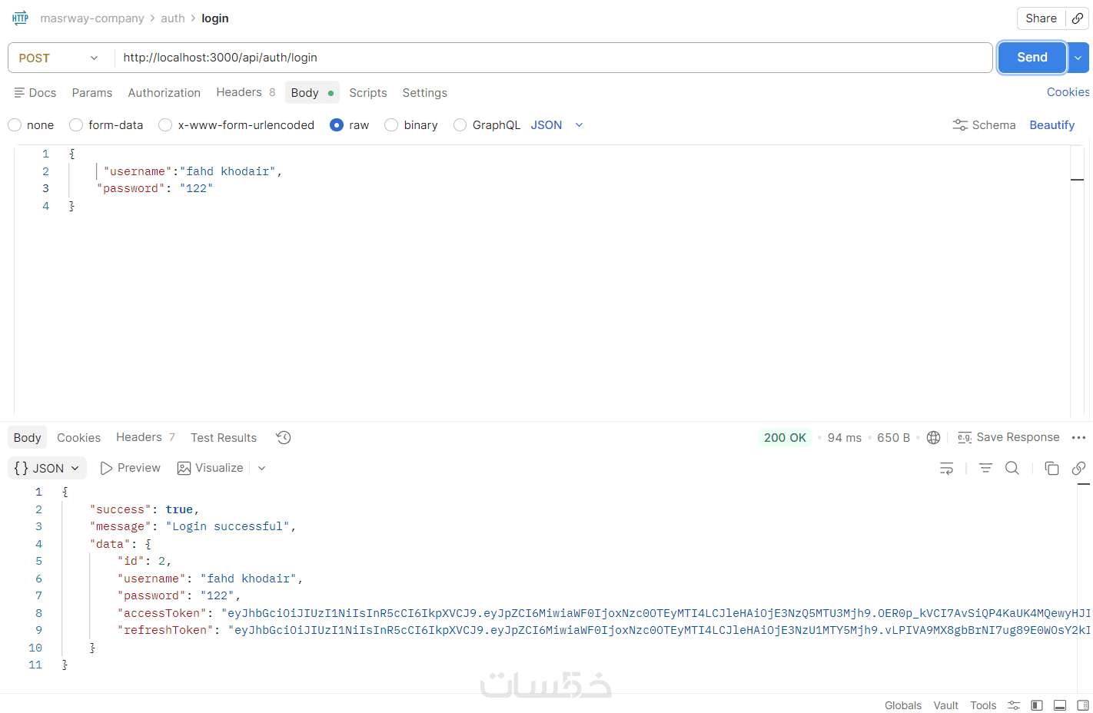Screen dimensions: 1093x713
Task: Copy the response body
Action: 1051,468
